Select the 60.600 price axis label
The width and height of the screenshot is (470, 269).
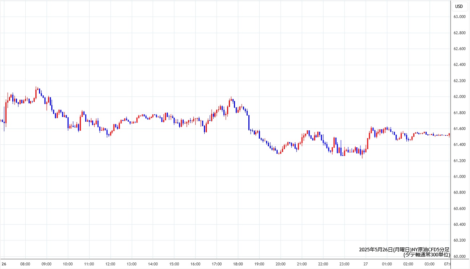pos(460,209)
